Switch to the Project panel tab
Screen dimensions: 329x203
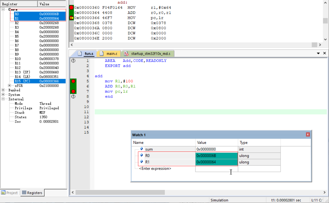pyautogui.click(x=9, y=193)
